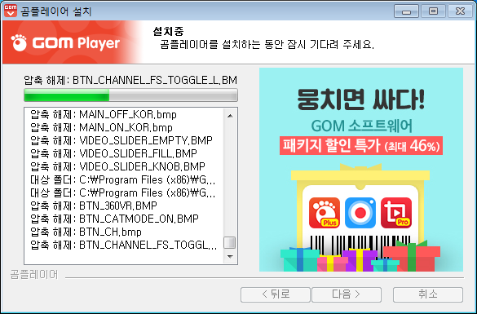The width and height of the screenshot is (477, 314).
Task: Click the status text above progress bar
Action: [x=130, y=80]
